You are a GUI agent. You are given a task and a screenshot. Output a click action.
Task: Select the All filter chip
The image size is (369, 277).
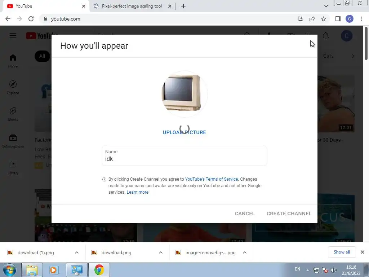tap(42, 56)
